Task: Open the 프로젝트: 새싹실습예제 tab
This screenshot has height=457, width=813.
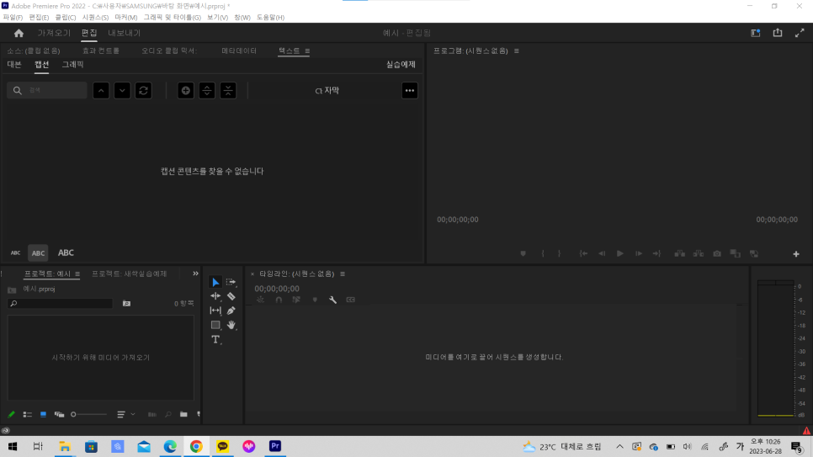Action: pyautogui.click(x=129, y=274)
